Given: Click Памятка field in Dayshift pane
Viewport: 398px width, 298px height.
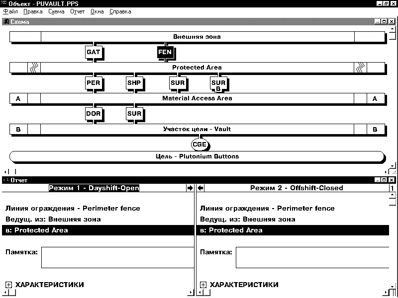Looking at the screenshot, I should click(x=117, y=257).
